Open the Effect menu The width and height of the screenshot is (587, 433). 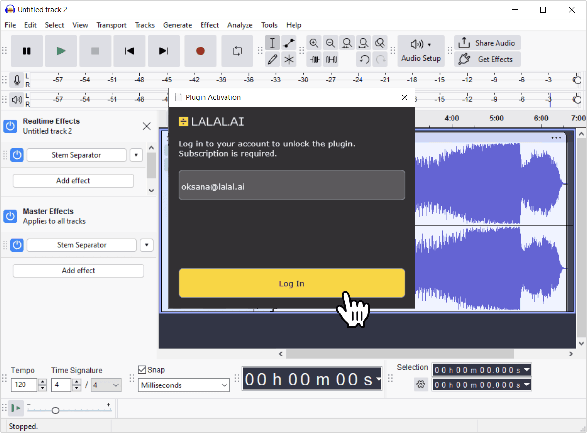pyautogui.click(x=209, y=25)
